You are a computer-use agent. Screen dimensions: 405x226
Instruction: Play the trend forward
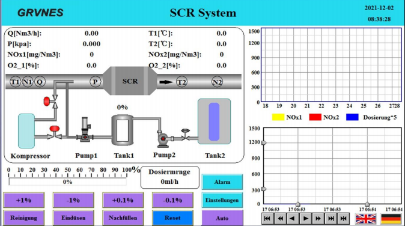(x=306, y=219)
